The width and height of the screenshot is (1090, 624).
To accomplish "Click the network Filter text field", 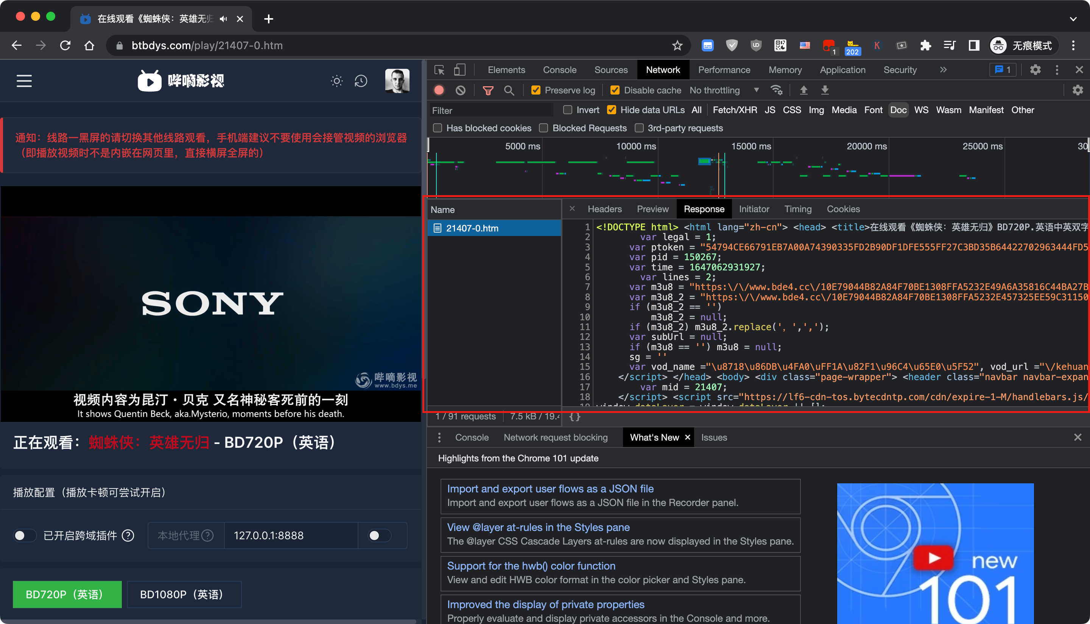I will coord(491,110).
